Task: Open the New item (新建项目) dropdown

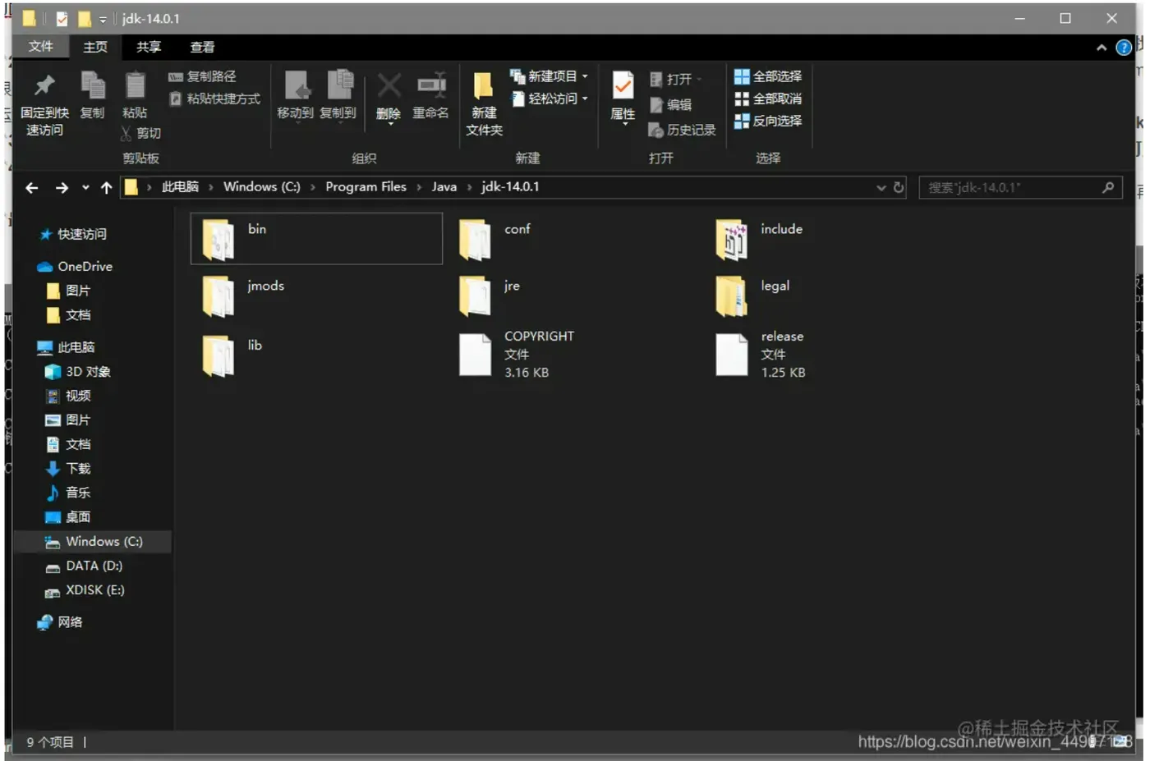Action: (549, 76)
